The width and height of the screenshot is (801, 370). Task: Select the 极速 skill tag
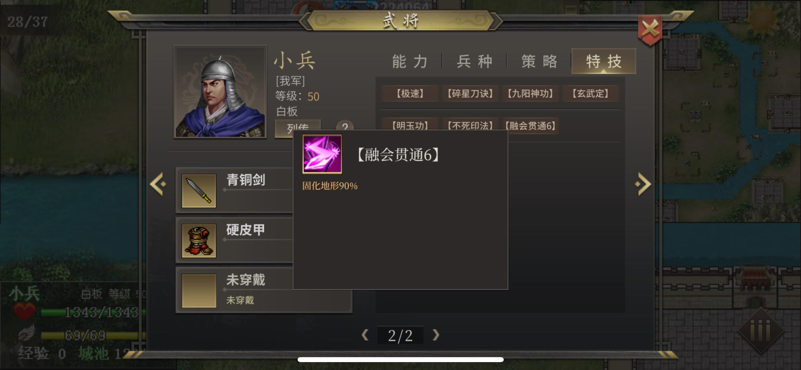click(x=410, y=94)
